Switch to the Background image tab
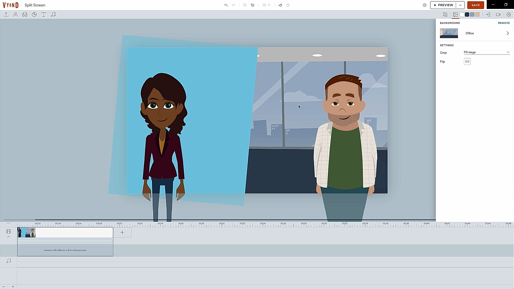This screenshot has width=514, height=289. click(455, 14)
